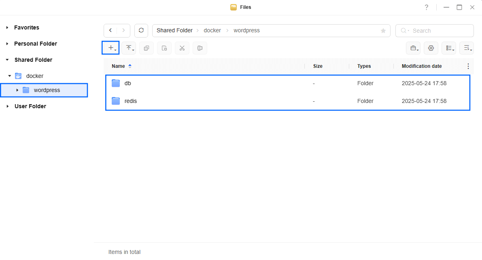Go forward to next folder

pos(123,30)
